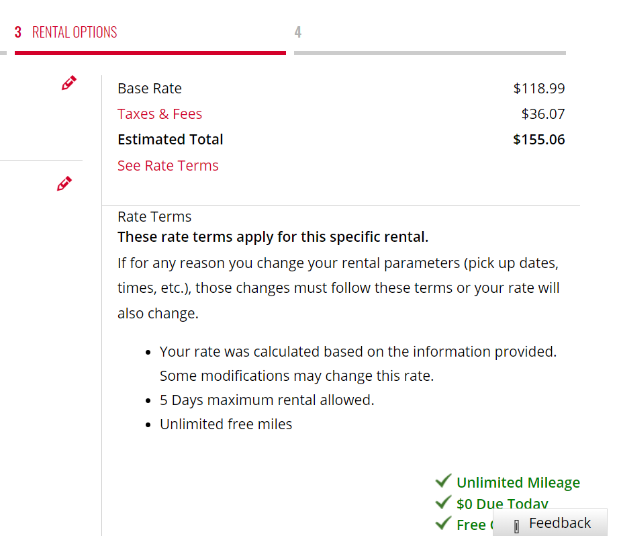This screenshot has height=536, width=619.
Task: Click the Taxes & Fees amount $36.07
Action: [543, 114]
